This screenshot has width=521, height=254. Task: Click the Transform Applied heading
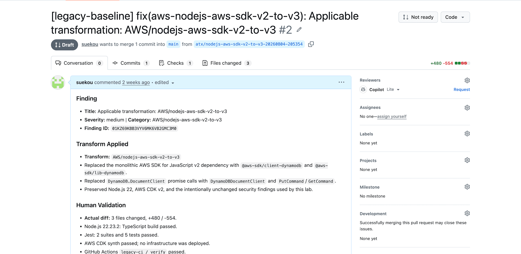(x=102, y=144)
